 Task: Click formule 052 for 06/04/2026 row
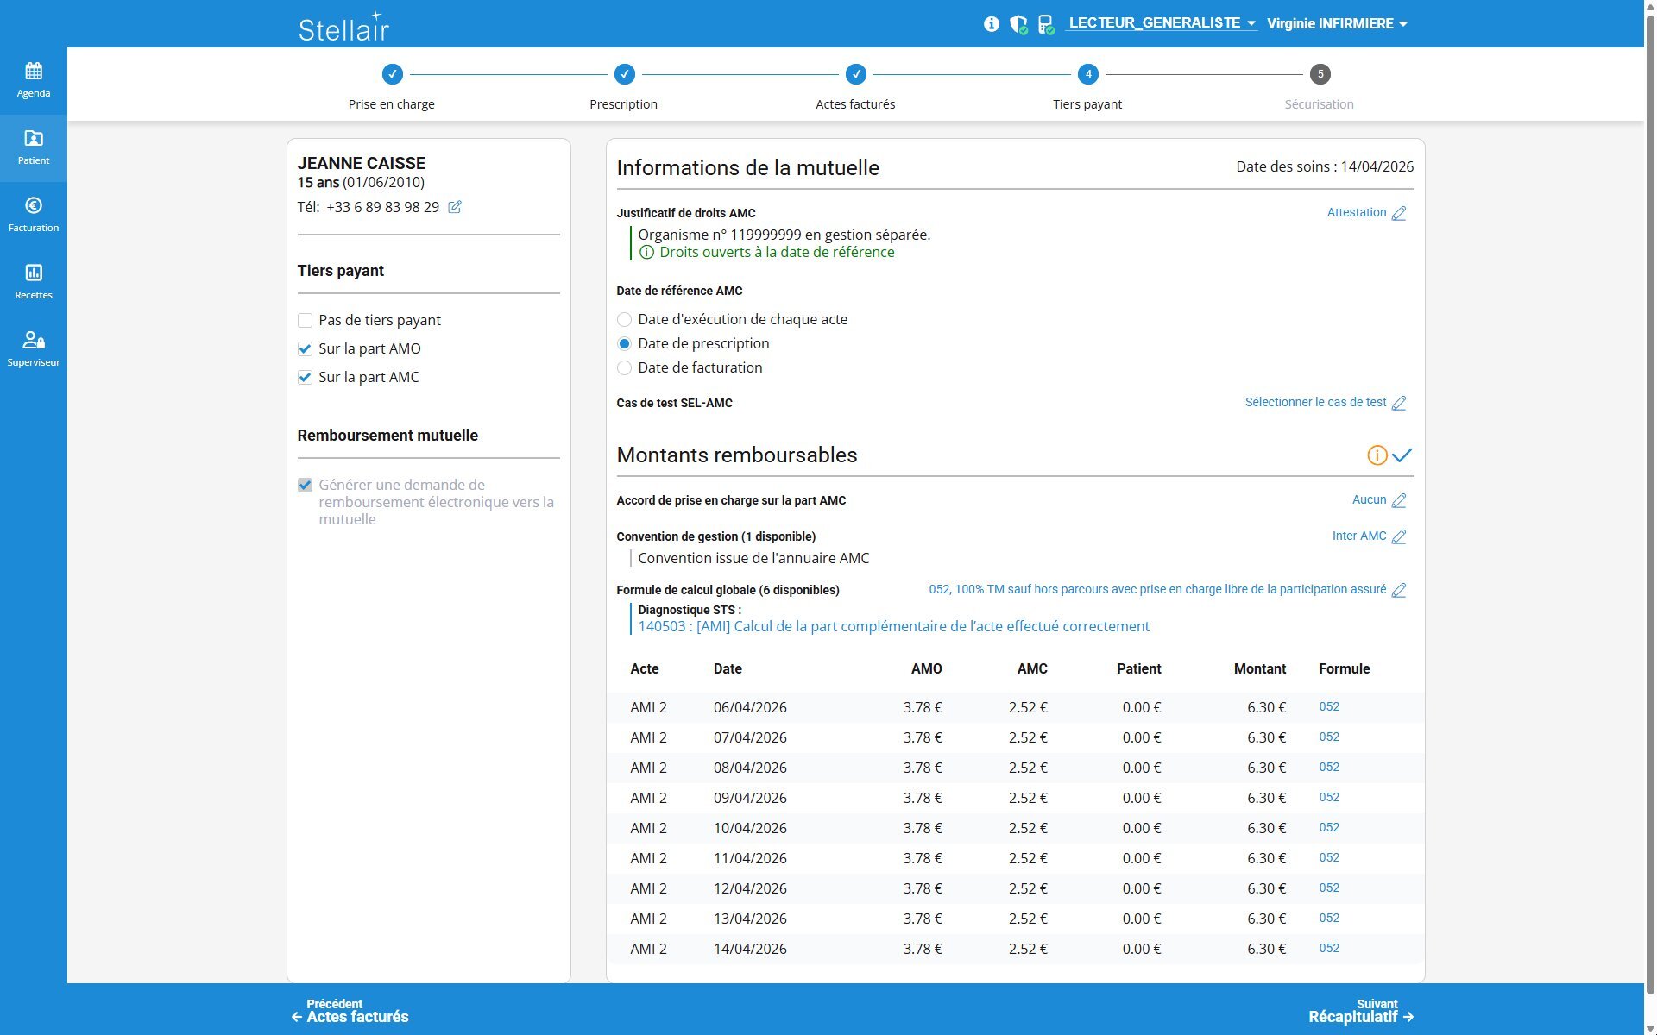(1329, 707)
